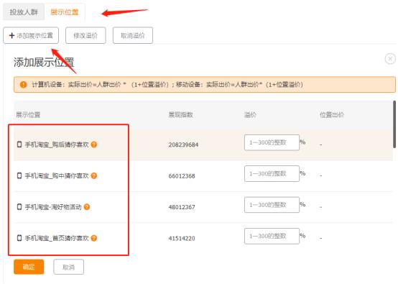Viewport: 398px width, 284px height.
Task: Click the phone icon beside 购后猜你喜欢
Action: tap(19, 145)
